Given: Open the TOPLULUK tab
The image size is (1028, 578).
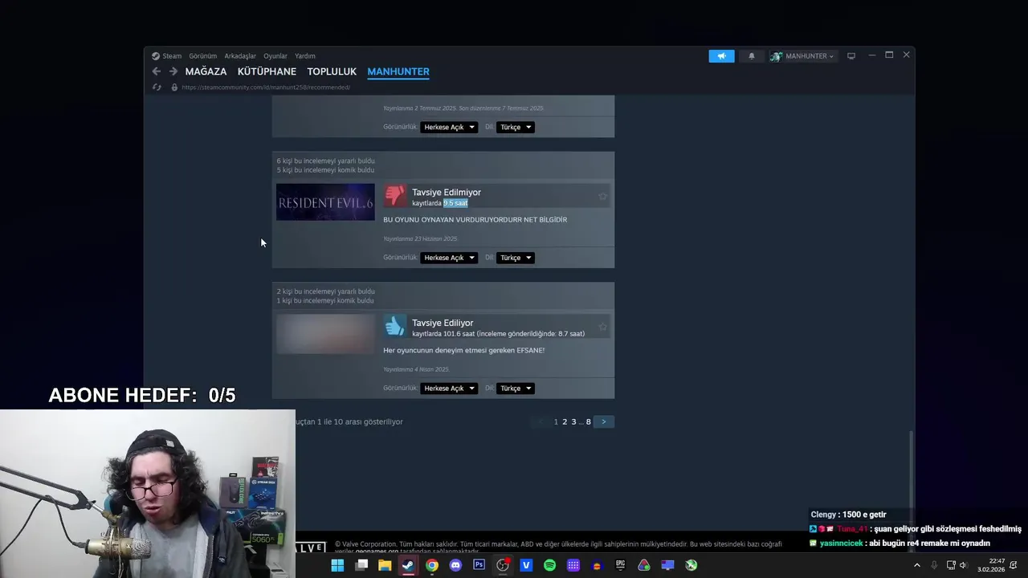Looking at the screenshot, I should tap(332, 71).
